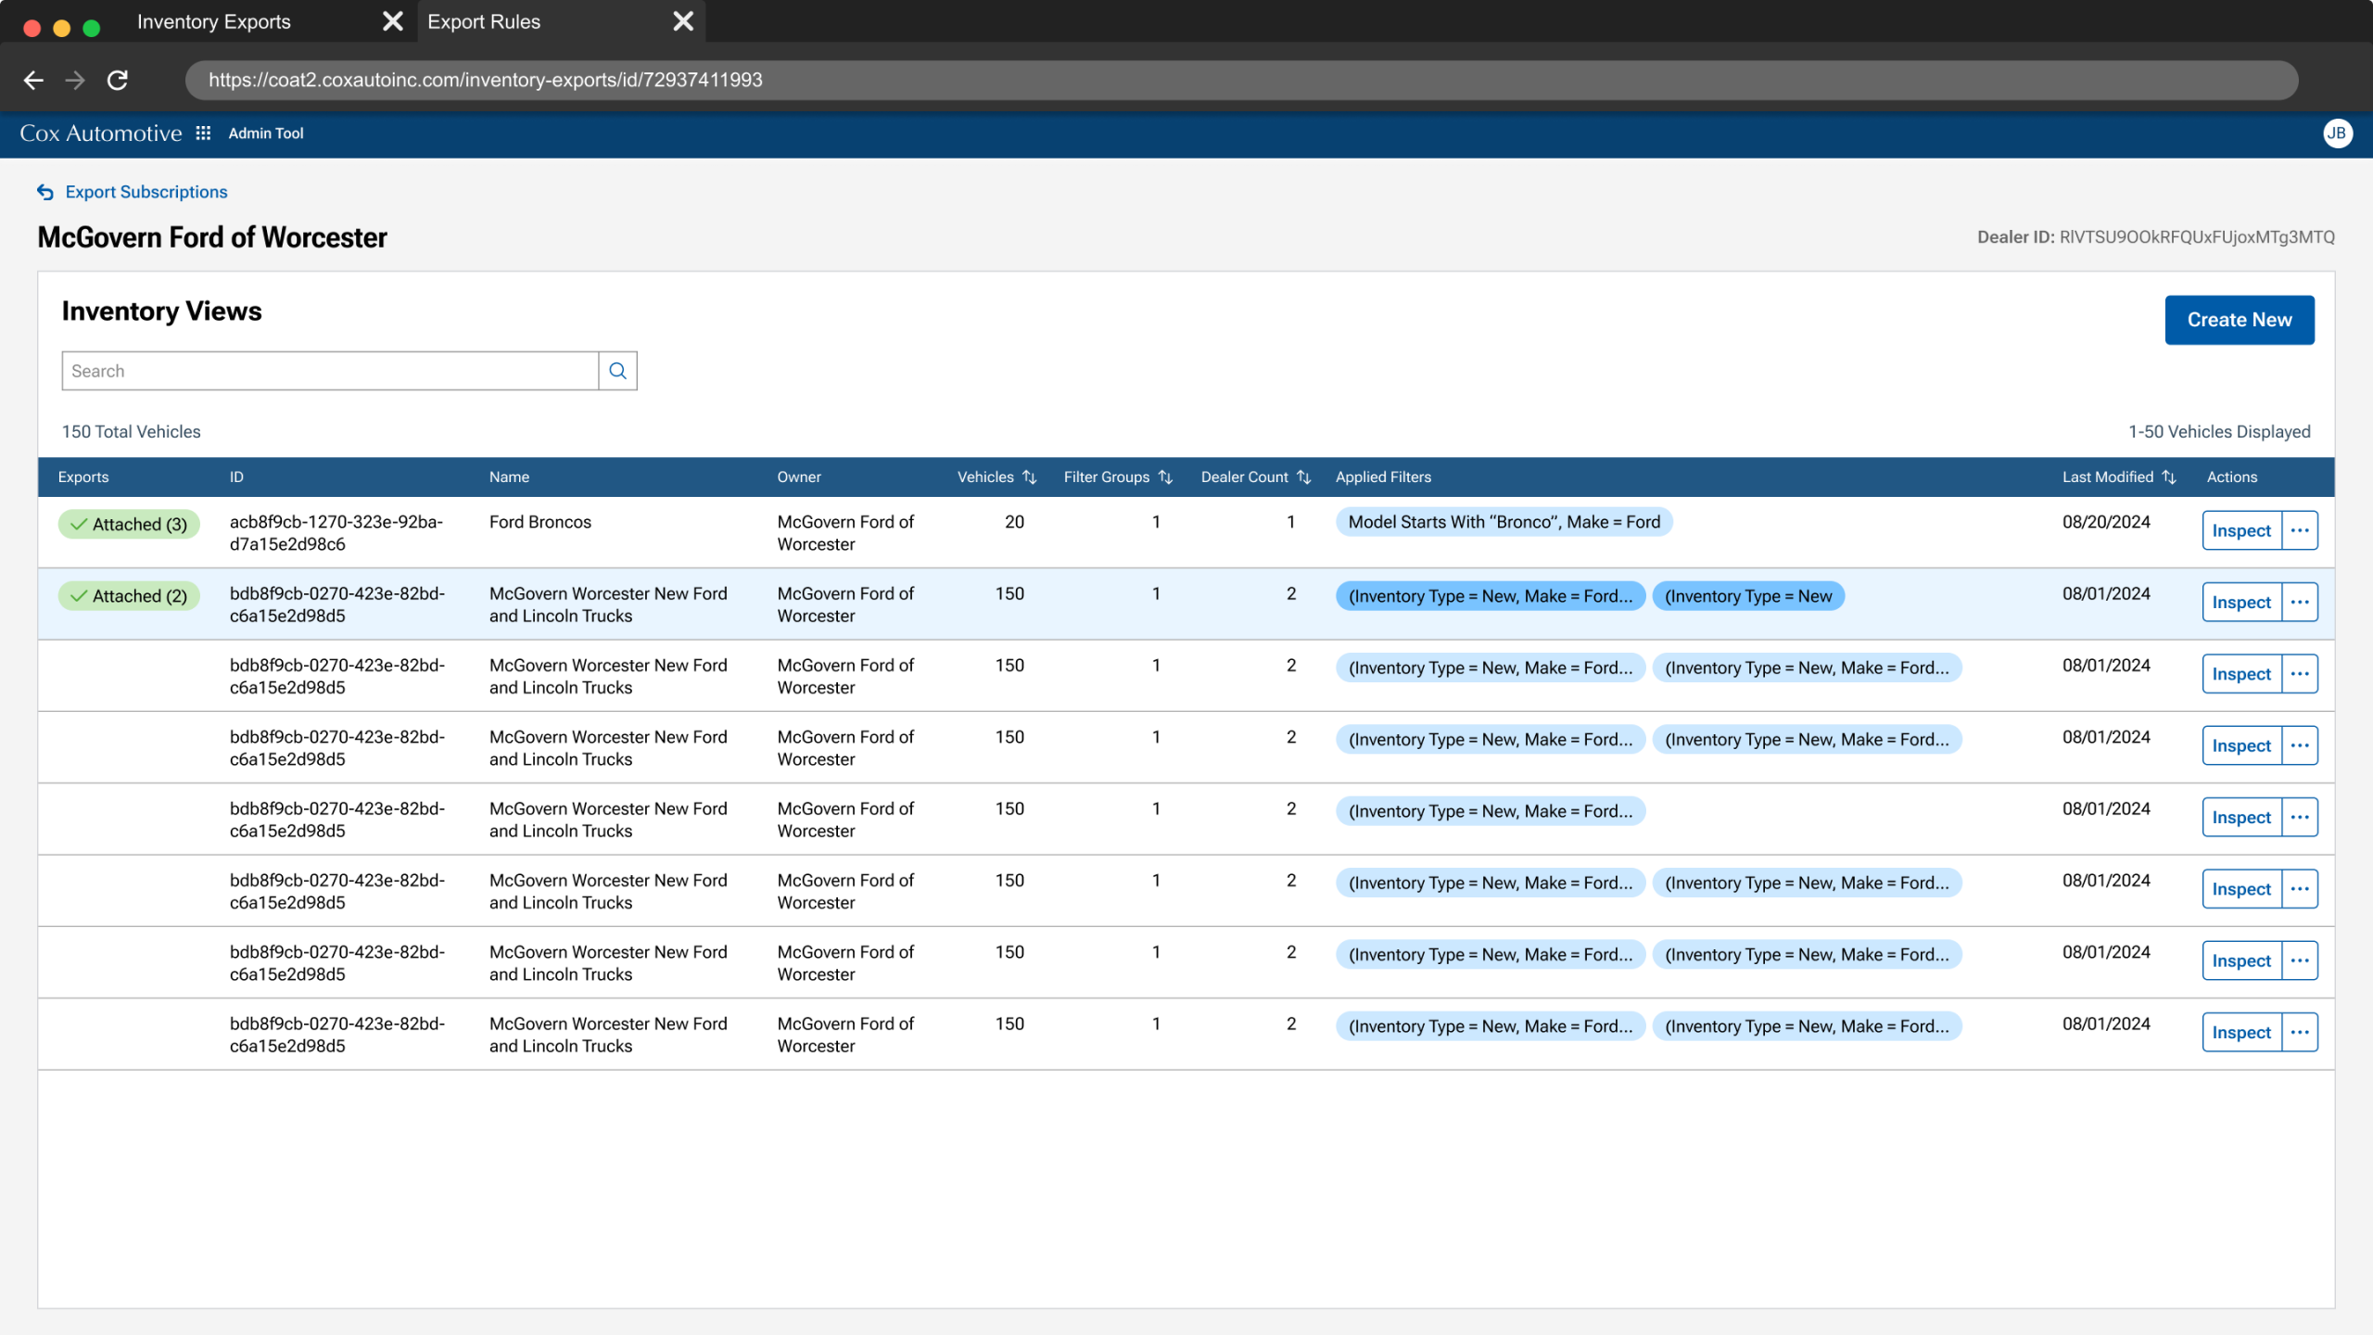Click the vehicles count 20 cell
This screenshot has height=1335, width=2373.
point(1014,522)
